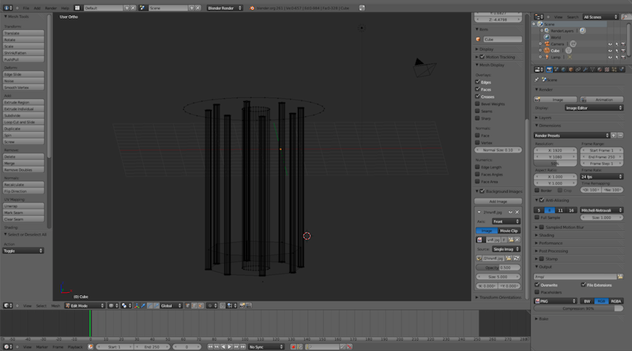Expand the Post Processing panel

[x=553, y=251]
